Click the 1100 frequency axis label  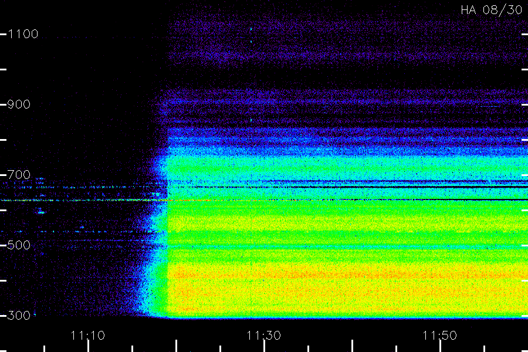click(x=23, y=34)
